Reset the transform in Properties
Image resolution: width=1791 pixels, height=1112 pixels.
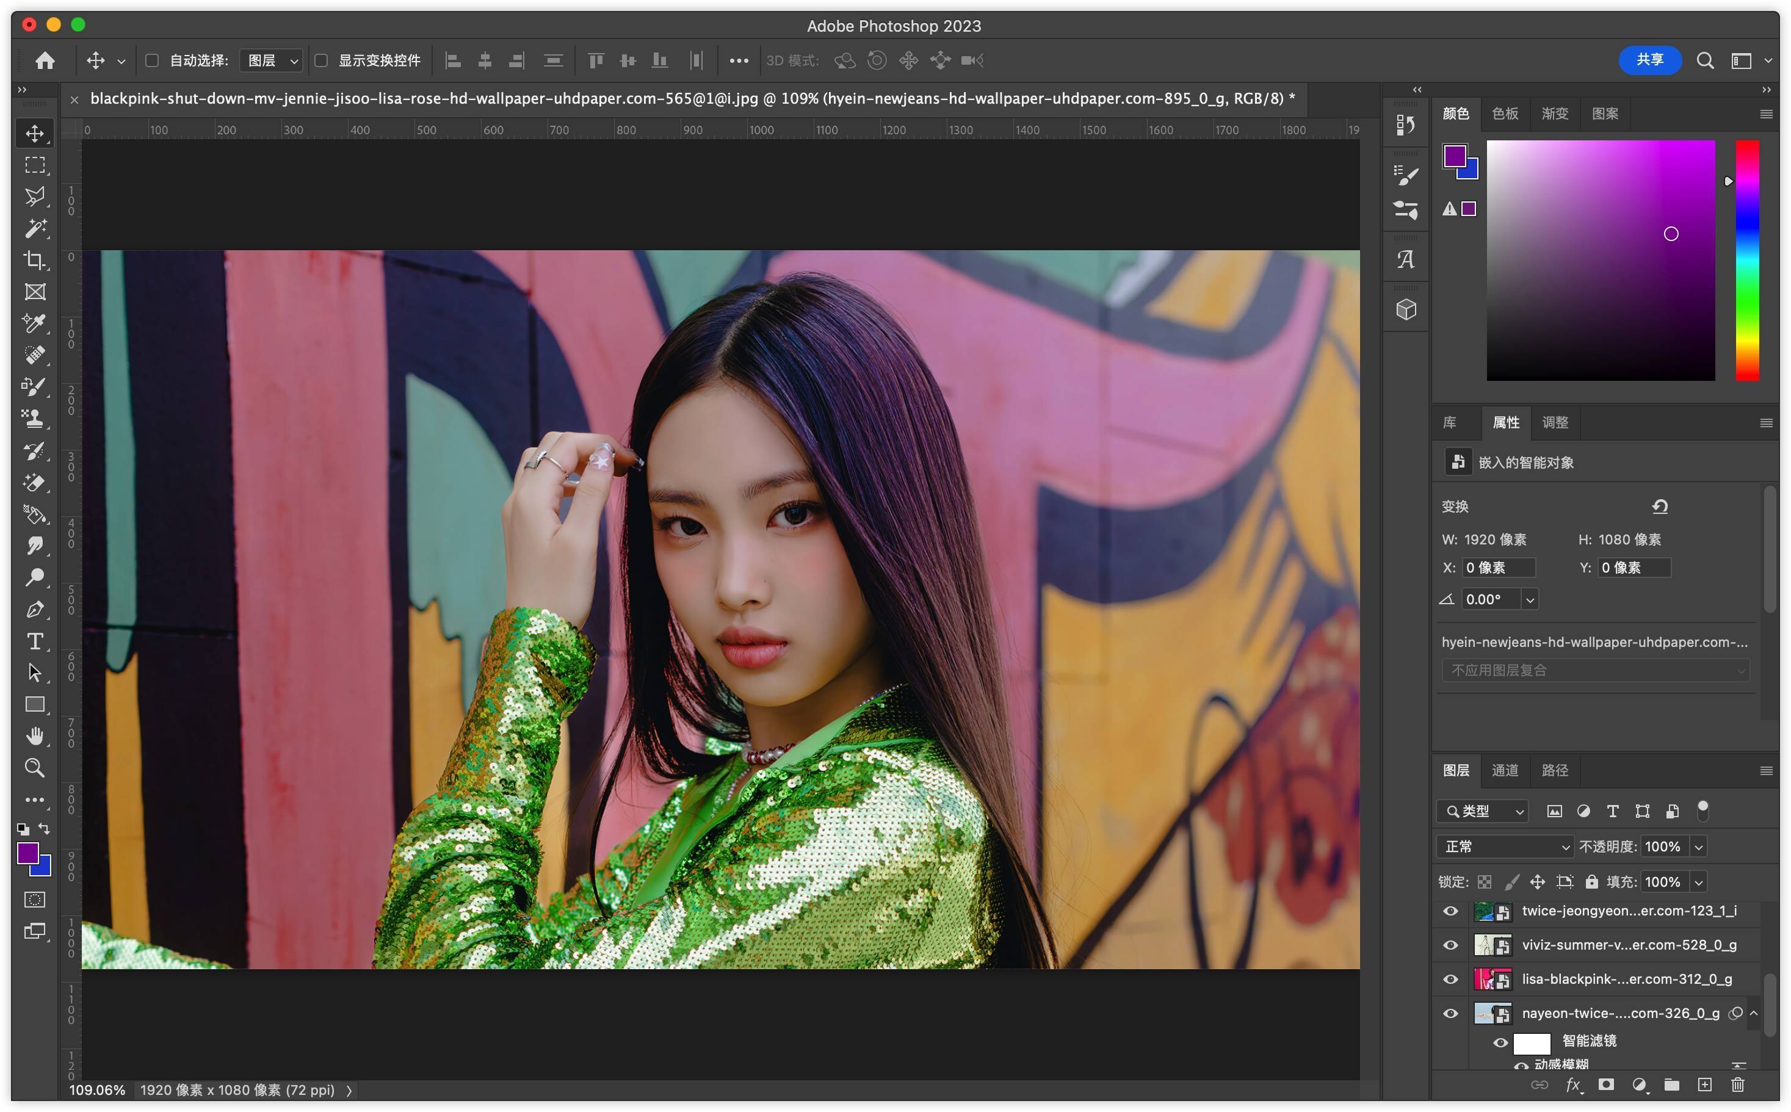1660,506
